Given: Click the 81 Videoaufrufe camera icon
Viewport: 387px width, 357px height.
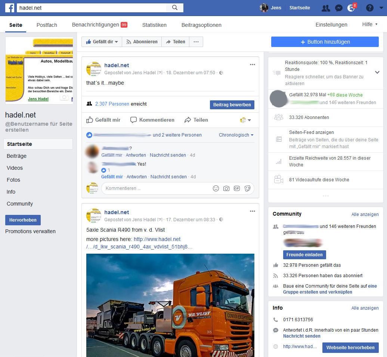Looking at the screenshot, I should (278, 179).
